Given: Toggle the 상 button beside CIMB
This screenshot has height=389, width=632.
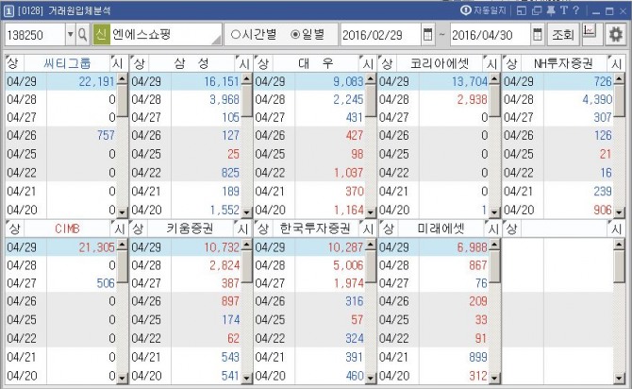Looking at the screenshot, I should click(x=14, y=228).
